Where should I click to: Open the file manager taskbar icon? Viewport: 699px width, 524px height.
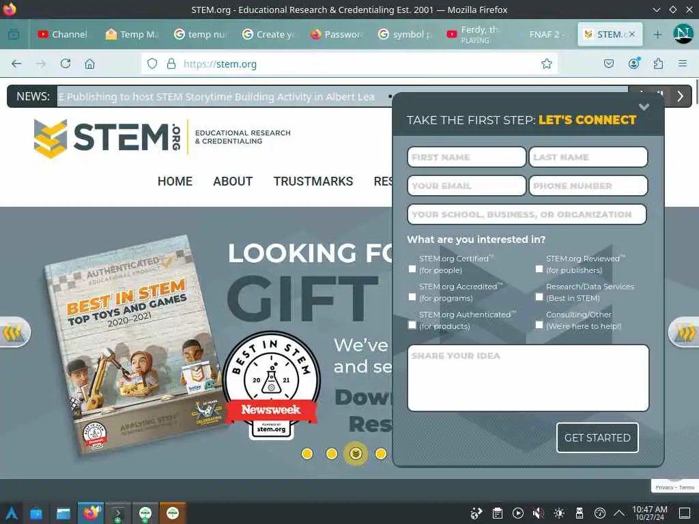pyautogui.click(x=63, y=513)
